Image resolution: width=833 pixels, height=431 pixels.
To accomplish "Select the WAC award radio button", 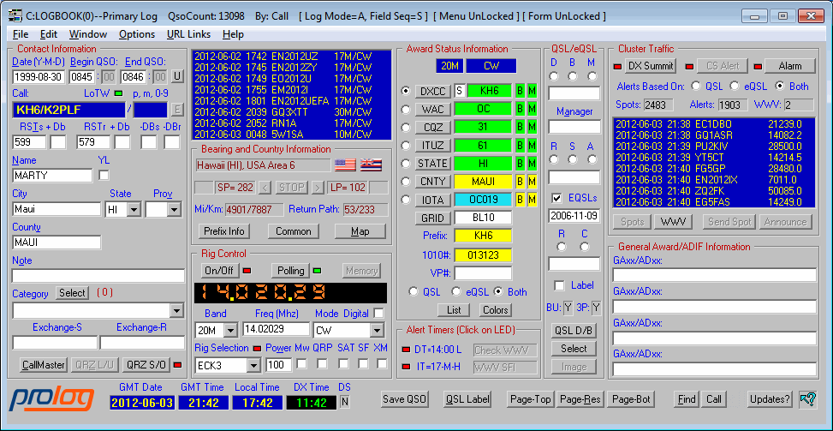I will [x=405, y=109].
